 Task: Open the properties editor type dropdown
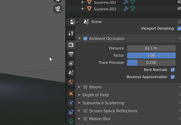[x=74, y=22]
